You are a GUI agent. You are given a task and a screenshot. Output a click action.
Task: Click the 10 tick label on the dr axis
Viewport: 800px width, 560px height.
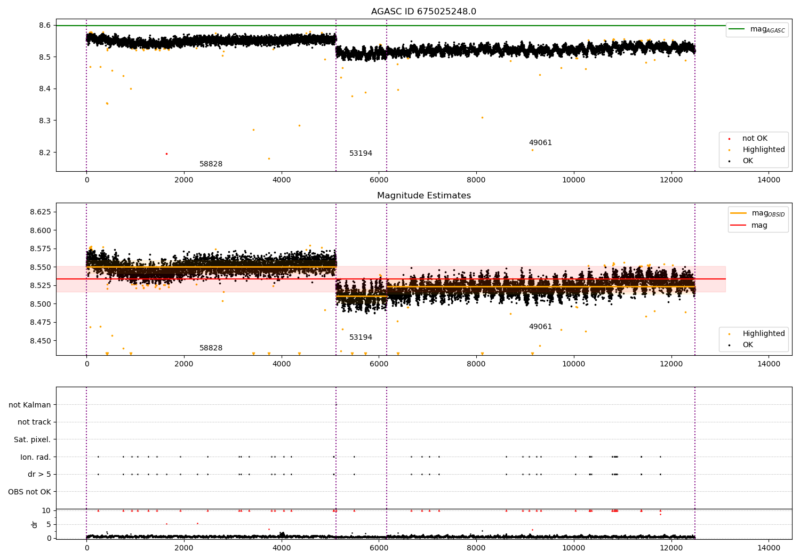click(46, 511)
